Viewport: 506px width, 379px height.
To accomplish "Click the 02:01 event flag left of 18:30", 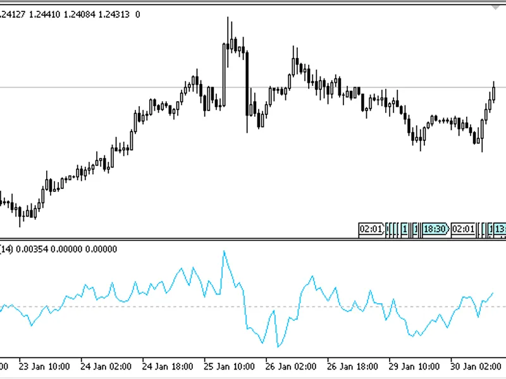I will [371, 229].
